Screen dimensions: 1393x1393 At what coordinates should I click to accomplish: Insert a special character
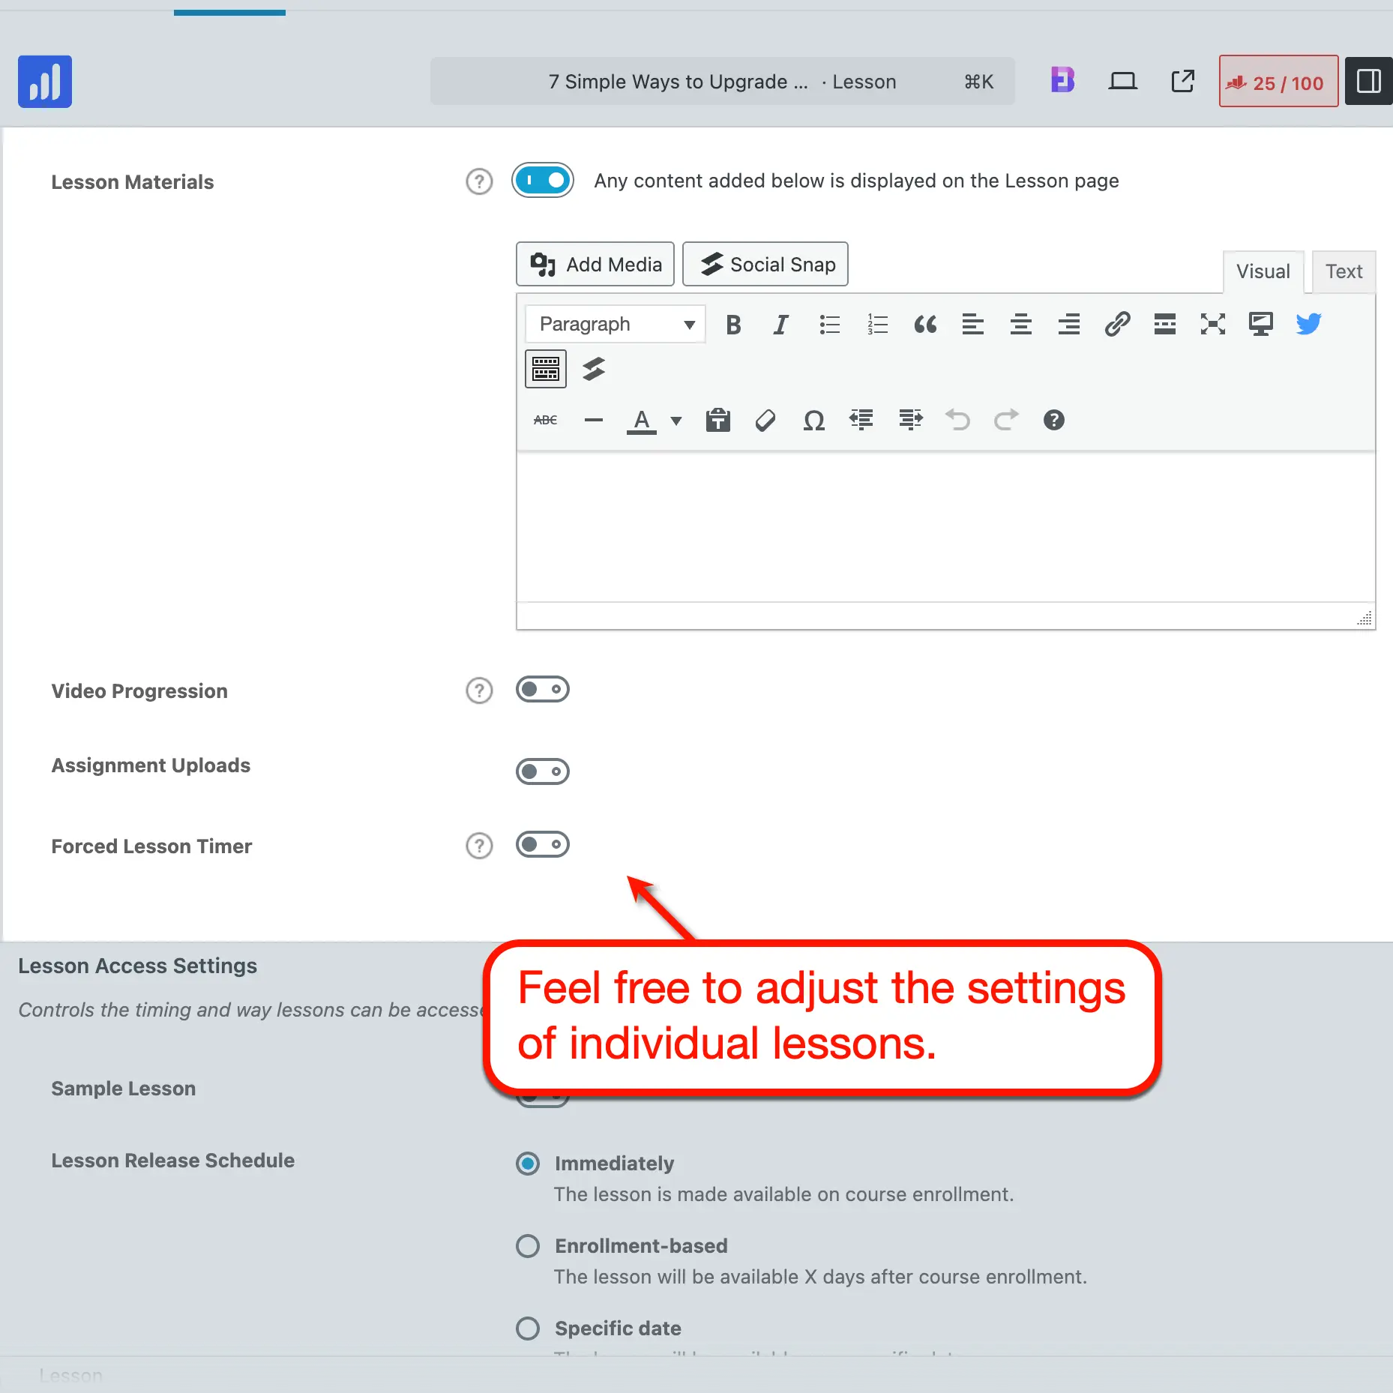tap(814, 421)
